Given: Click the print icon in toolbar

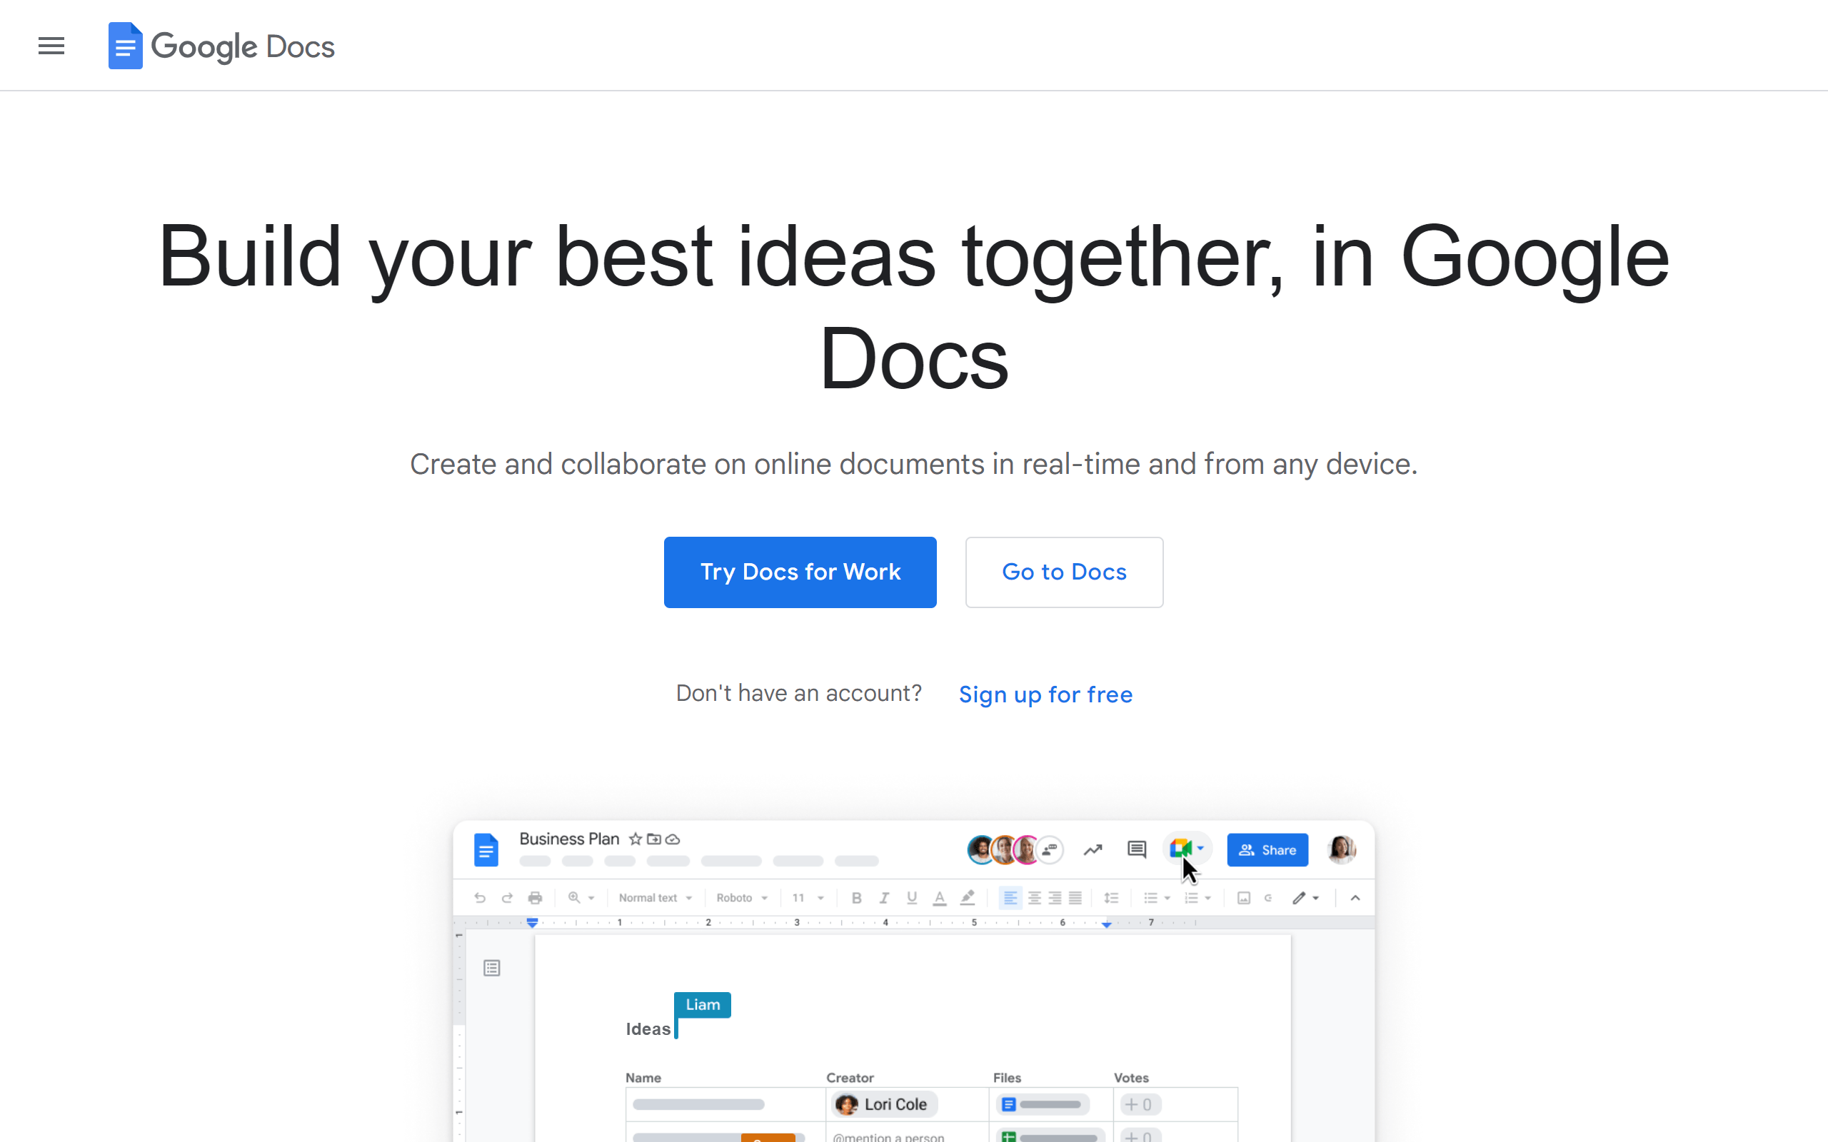Looking at the screenshot, I should coord(536,897).
